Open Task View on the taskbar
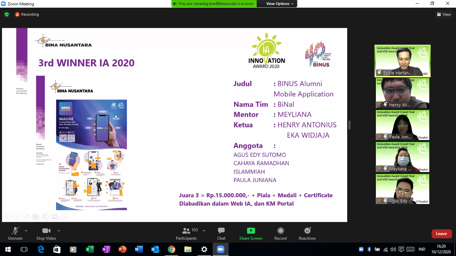 click(24, 249)
